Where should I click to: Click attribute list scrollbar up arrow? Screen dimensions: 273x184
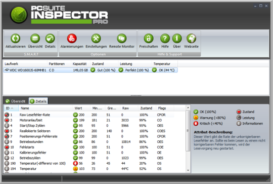click(188, 107)
